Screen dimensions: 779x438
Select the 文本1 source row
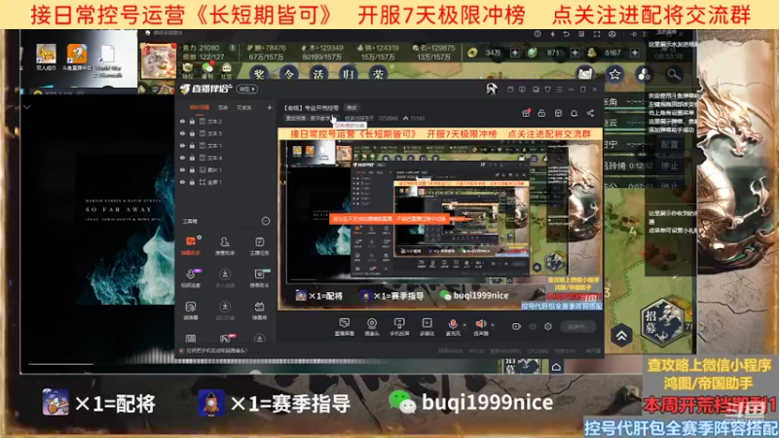[x=226, y=145]
